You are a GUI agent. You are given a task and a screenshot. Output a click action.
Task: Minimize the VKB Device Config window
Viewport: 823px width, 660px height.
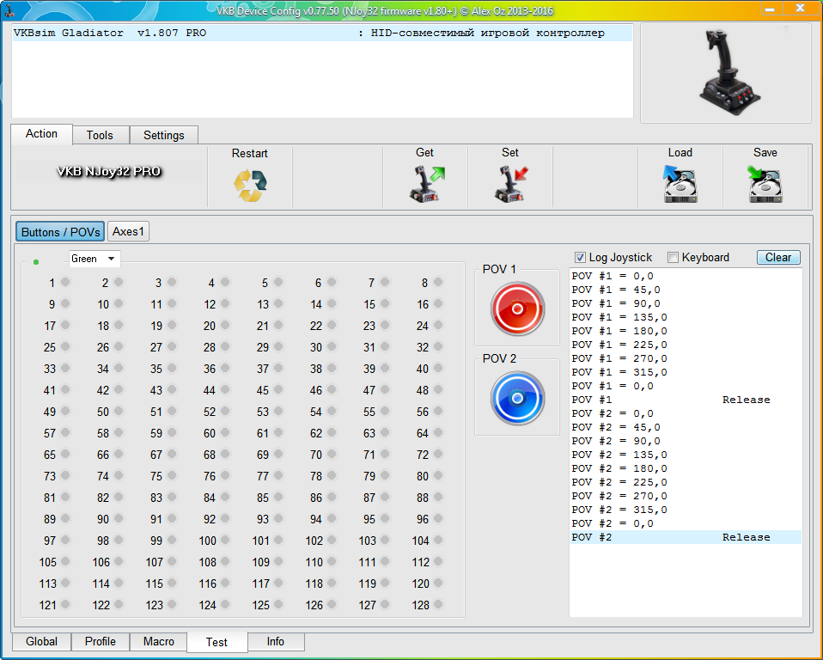(x=770, y=9)
